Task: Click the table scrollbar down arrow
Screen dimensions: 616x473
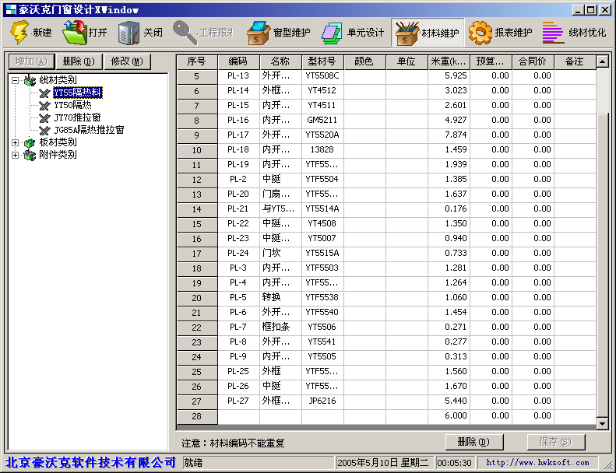Action: (602, 423)
